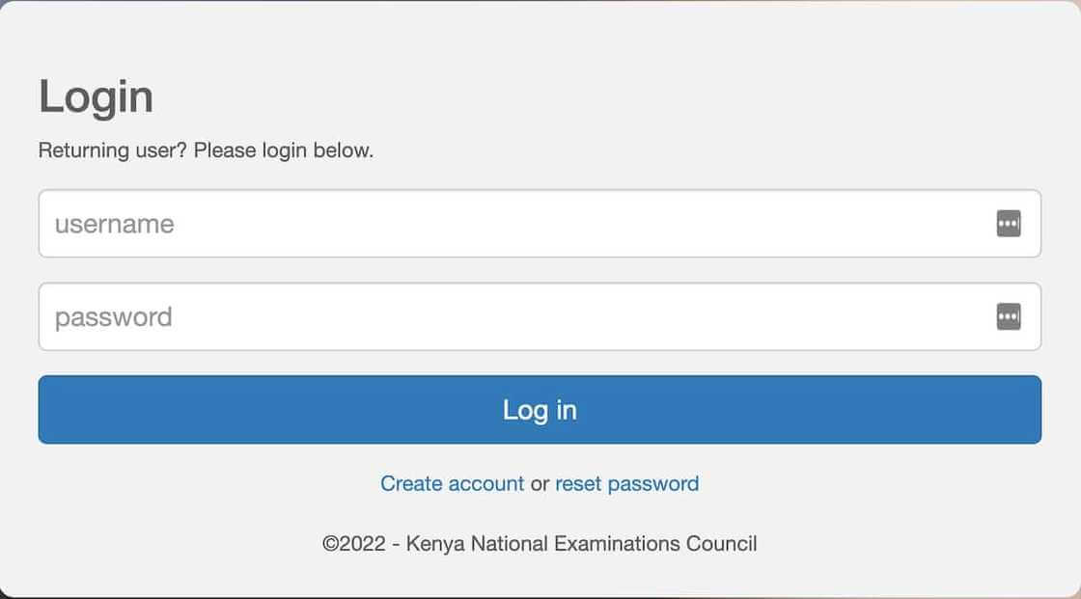Click the three-dot icon beside password input
The height and width of the screenshot is (599, 1081).
click(1008, 316)
